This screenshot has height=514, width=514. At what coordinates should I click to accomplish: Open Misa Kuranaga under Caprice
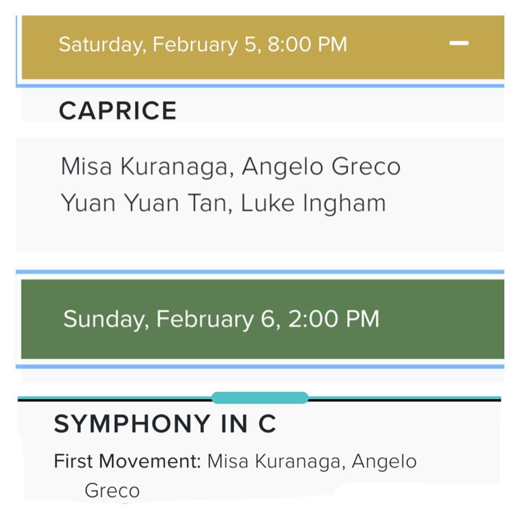[144, 167]
